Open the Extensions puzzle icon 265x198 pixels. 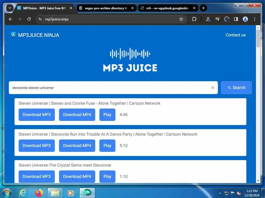point(194,19)
